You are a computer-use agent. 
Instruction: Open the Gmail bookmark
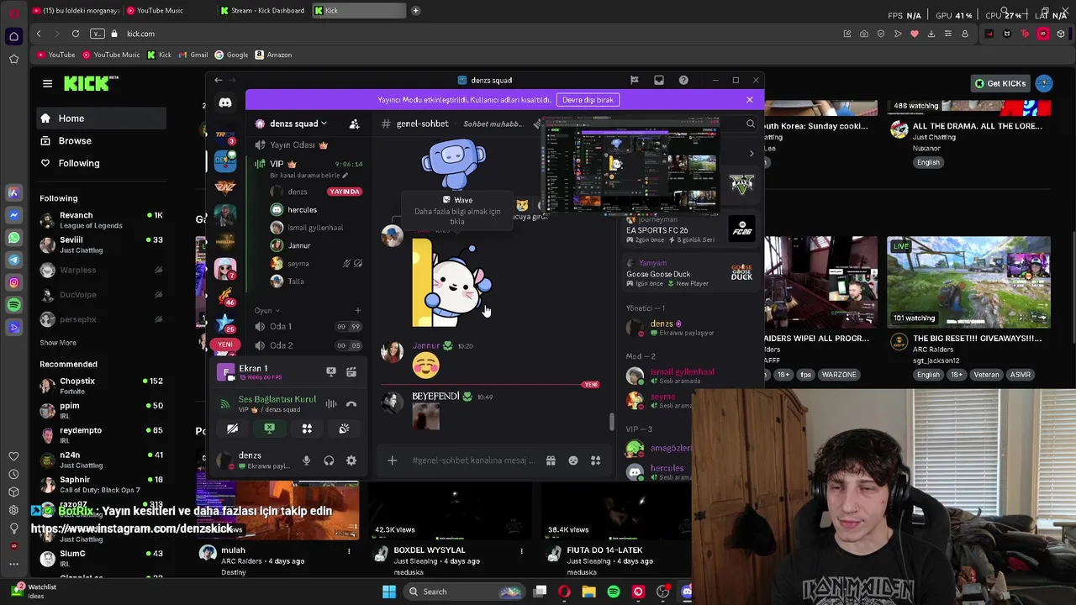(x=193, y=55)
